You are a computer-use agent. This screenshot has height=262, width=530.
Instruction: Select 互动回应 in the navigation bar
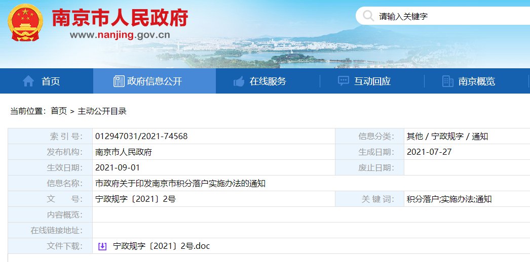[x=372, y=81]
